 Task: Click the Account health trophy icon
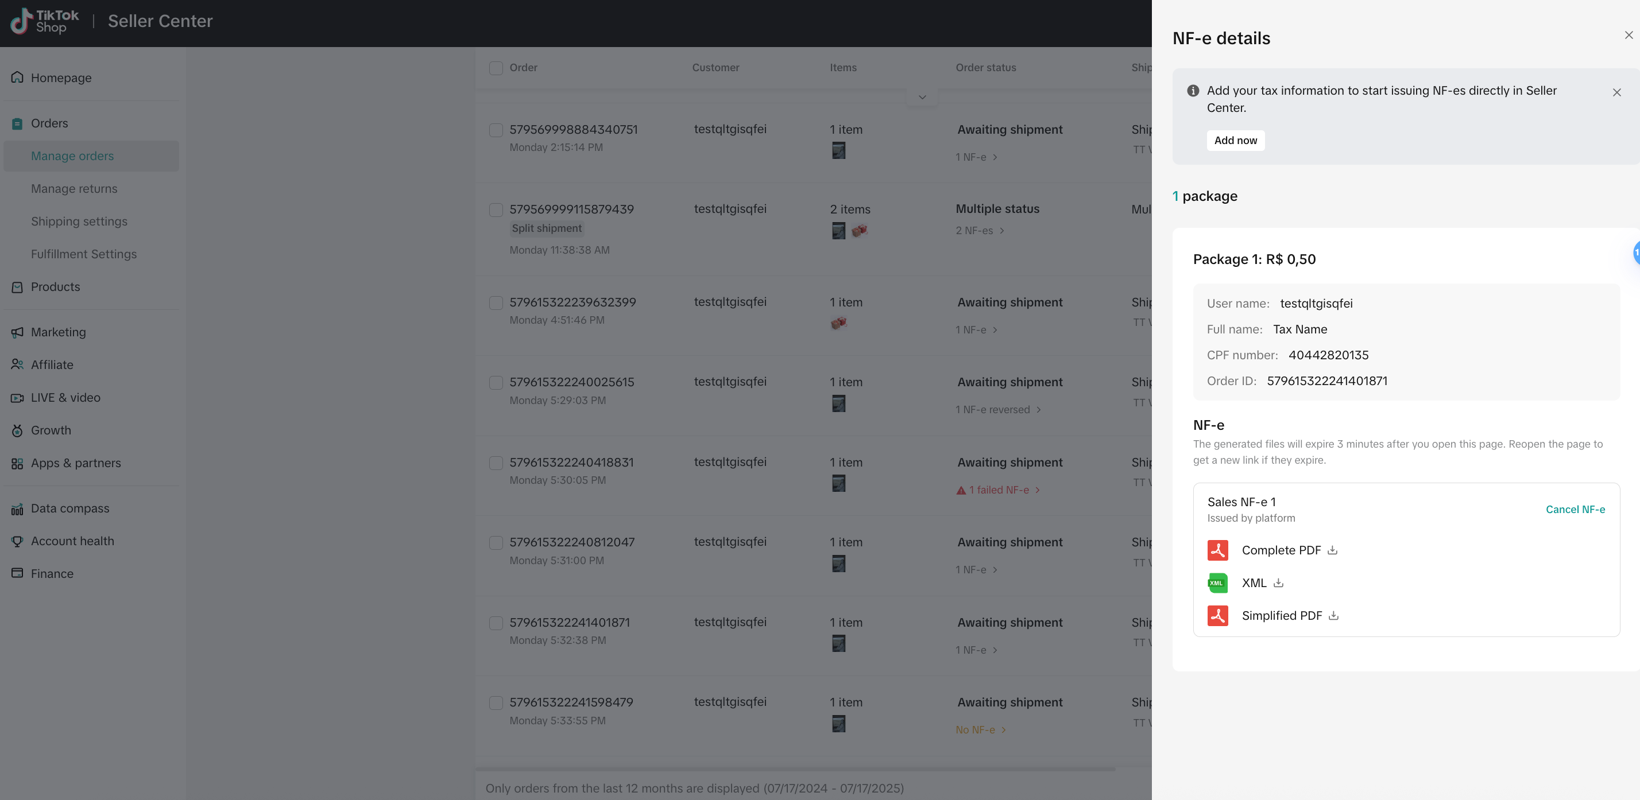coord(17,541)
